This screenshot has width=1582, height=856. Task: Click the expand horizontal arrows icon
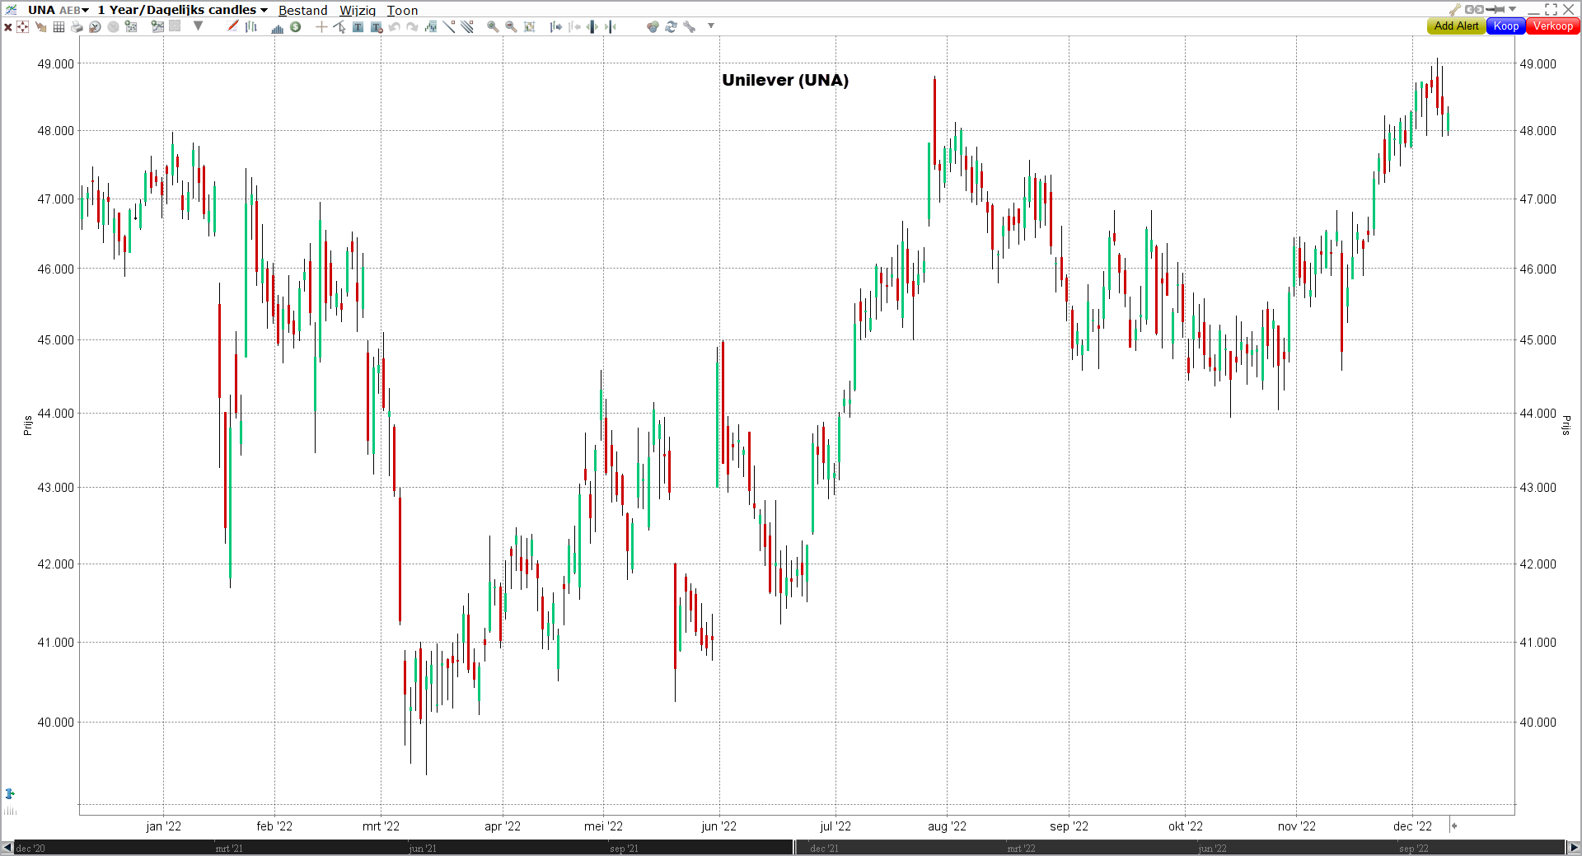point(592,26)
